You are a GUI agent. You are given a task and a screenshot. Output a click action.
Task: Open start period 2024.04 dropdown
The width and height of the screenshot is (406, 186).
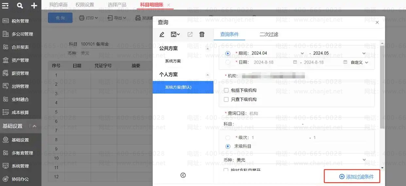[302, 53]
